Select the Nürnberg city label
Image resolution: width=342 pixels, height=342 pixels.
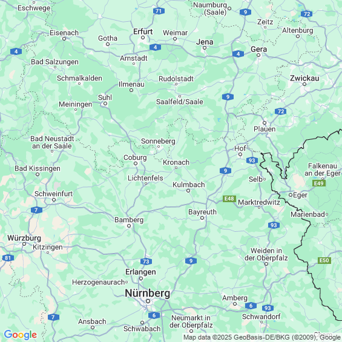pyautogui.click(x=148, y=293)
